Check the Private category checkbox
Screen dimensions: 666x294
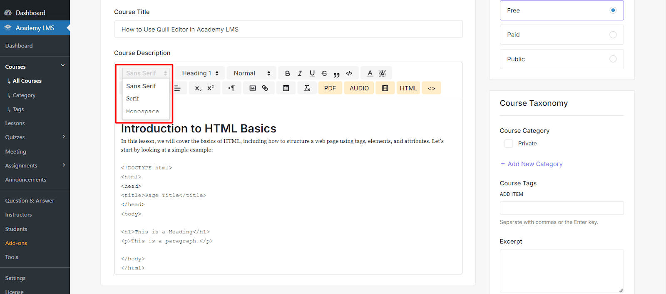click(508, 143)
